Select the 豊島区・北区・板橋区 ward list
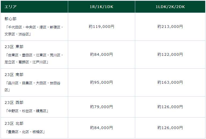Image resolution: width=206 pixels, height=139 pixels. click(26, 132)
